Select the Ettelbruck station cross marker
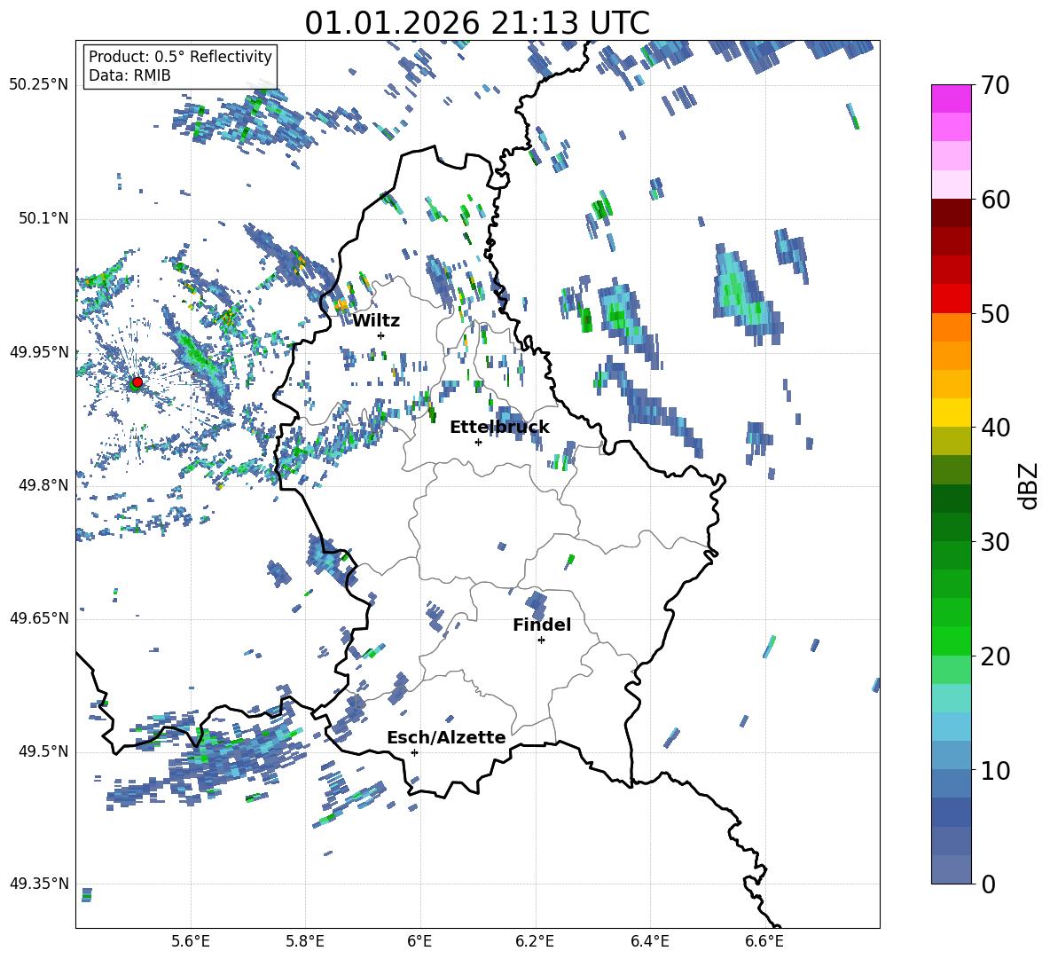 478,442
